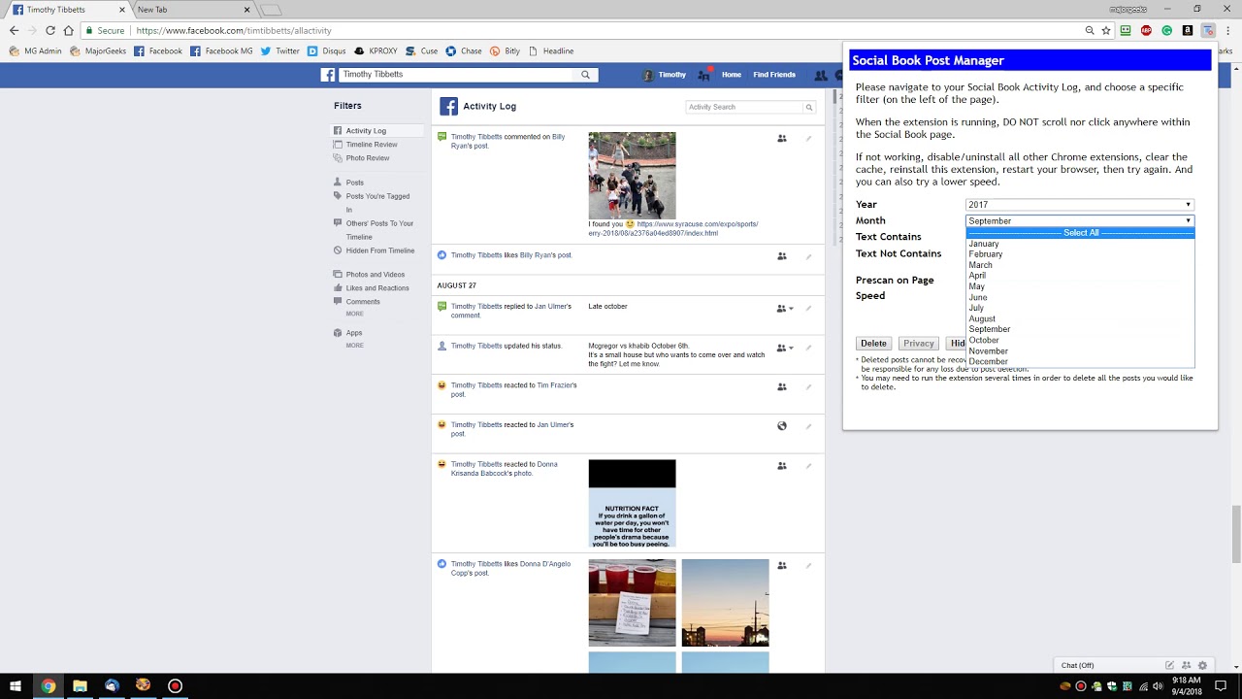Viewport: 1242px width, 699px height.
Task: Open the Social Book Post Manager extension icon
Action: (x=1208, y=30)
